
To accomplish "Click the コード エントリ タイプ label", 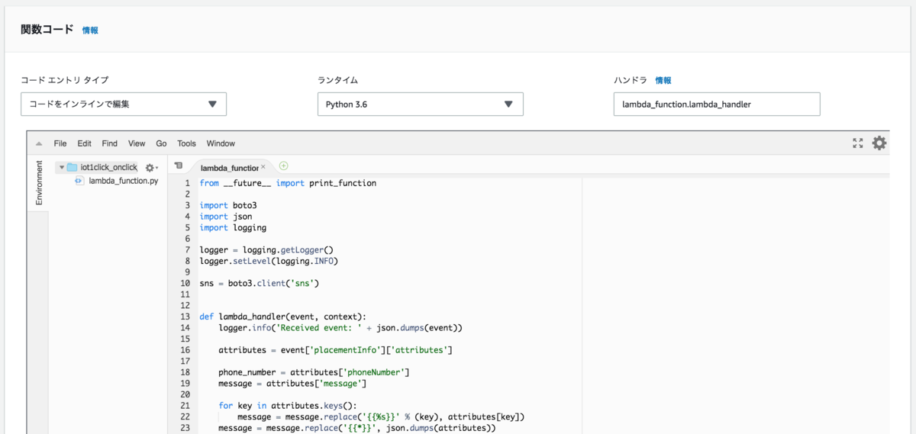I will point(64,80).
